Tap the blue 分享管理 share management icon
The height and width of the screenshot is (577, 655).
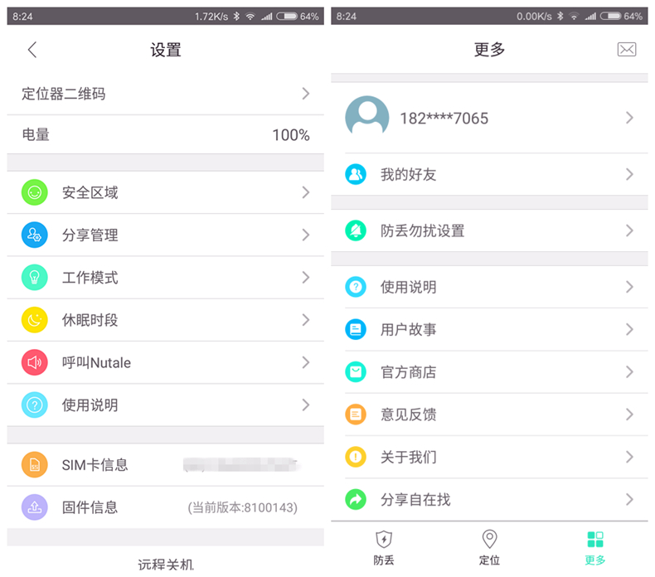coord(35,235)
